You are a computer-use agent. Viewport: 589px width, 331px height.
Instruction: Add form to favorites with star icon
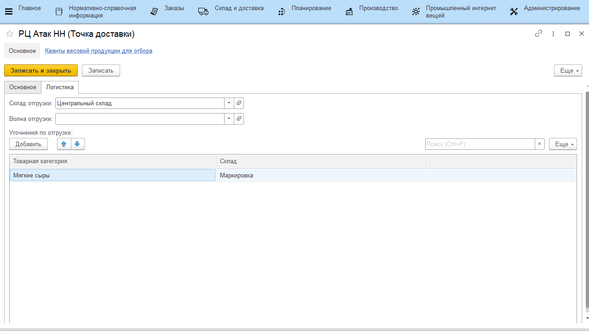tap(10, 34)
